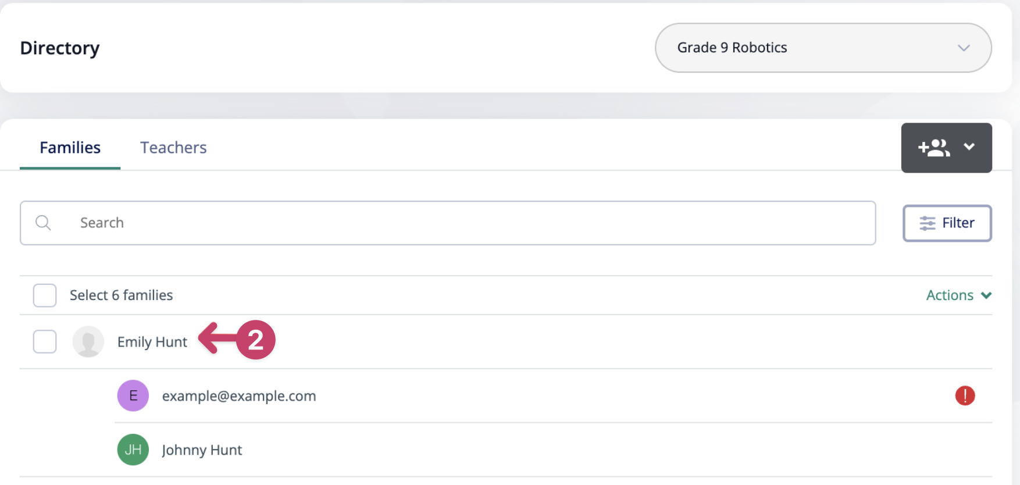Click the red arrow annotation marker 2
1020x485 pixels.
click(237, 340)
